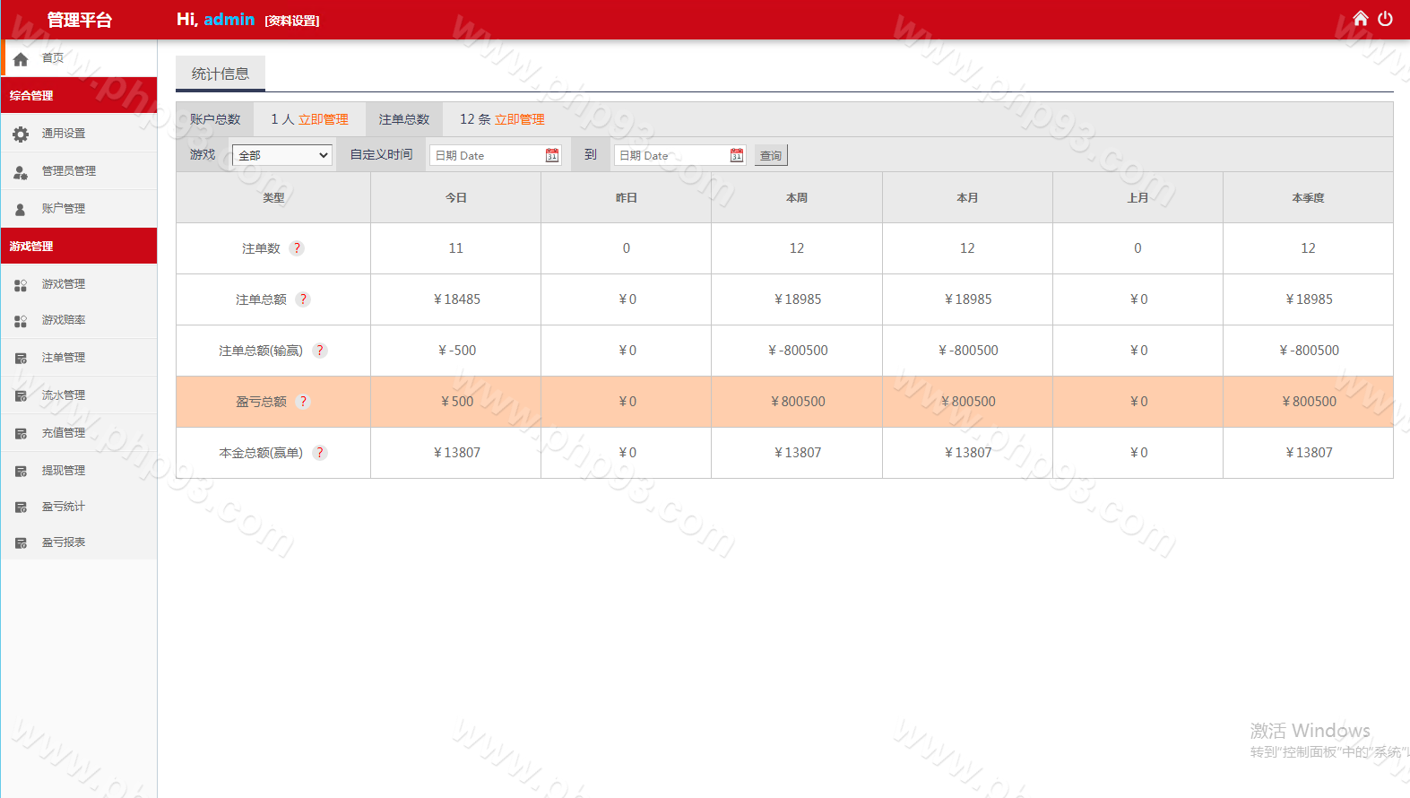Open the 资料设置 profile settings link
The height and width of the screenshot is (798, 1410).
292,21
